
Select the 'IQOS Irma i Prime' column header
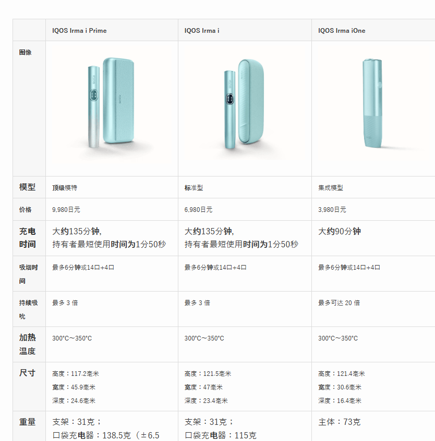point(79,31)
